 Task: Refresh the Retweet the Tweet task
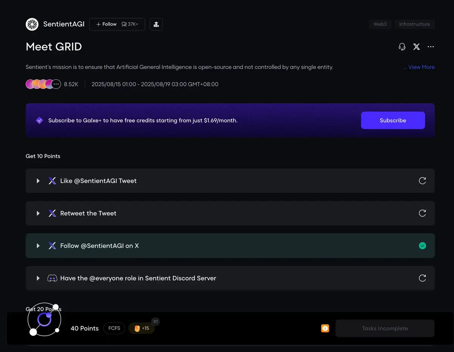pyautogui.click(x=423, y=213)
